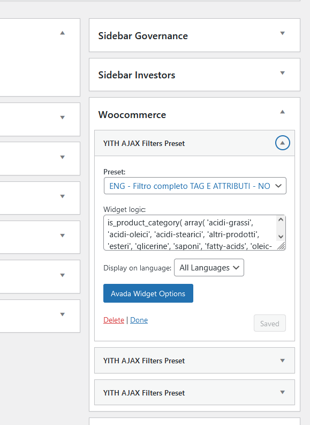Click the Woocommerce sidebar heading
This screenshot has height=425, width=310.
tap(132, 115)
